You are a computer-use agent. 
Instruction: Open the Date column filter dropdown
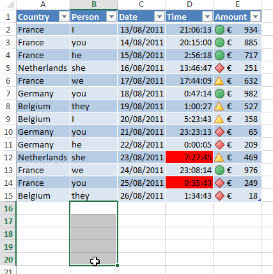click(159, 17)
